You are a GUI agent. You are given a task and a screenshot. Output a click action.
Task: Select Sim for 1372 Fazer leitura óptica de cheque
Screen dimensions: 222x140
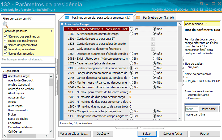(131, 63)
